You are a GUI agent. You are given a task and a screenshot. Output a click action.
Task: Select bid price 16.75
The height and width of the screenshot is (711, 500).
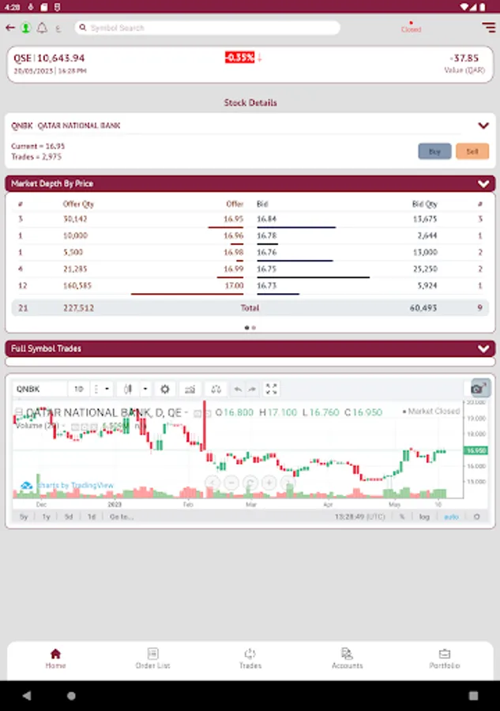(x=266, y=269)
